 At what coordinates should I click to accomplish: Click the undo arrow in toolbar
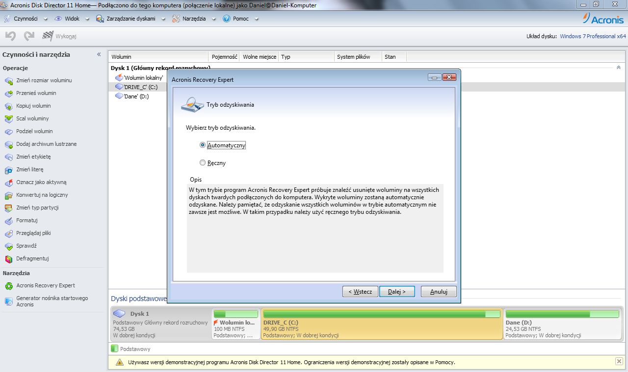[x=11, y=36]
